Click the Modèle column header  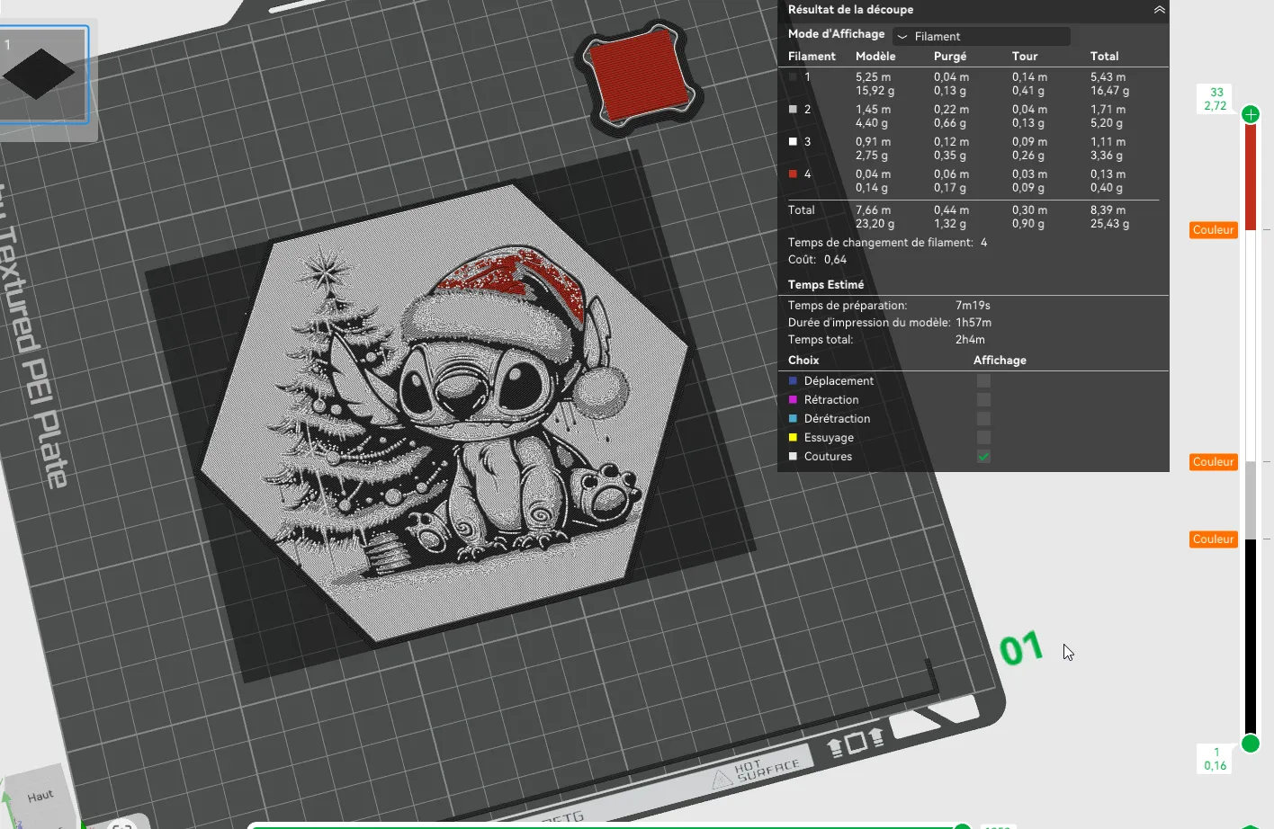(x=875, y=56)
